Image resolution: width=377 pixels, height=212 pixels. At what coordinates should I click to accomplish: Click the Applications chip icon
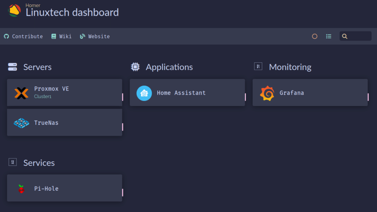coord(135,67)
